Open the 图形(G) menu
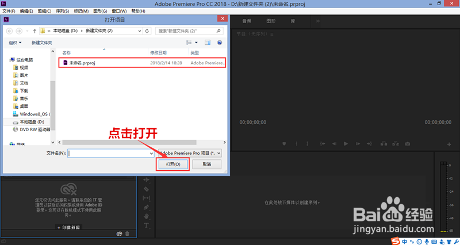 click(x=100, y=11)
